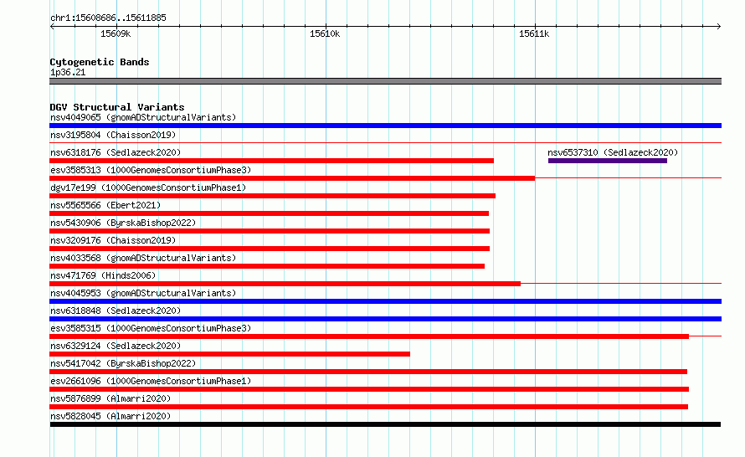Viewport: 745px width, 457px height.
Task: Click the thick red bar of esv3585313
Action: coord(292,178)
